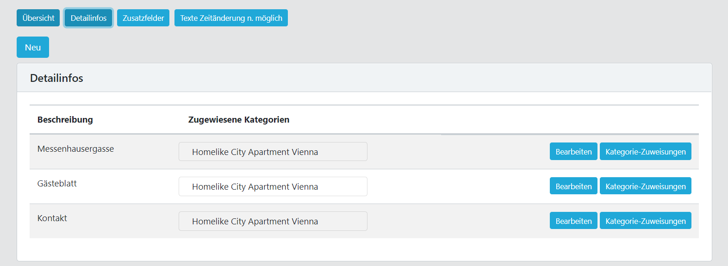This screenshot has width=728, height=266.
Task: Click Bearbeiten in the Kontakt row
Action: click(573, 221)
